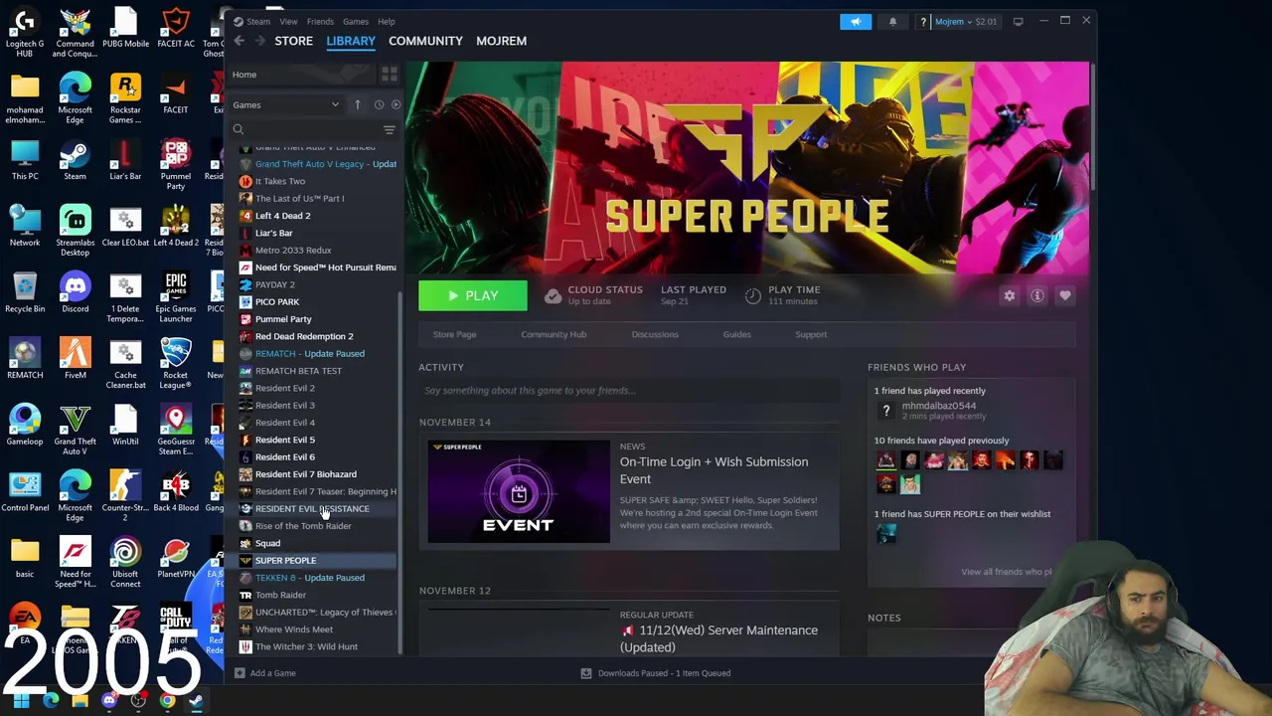Click the library list scrollbar

(400, 472)
